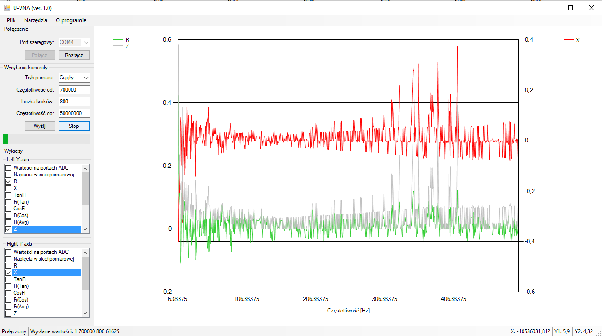Open the Narzędzia menu

point(36,20)
